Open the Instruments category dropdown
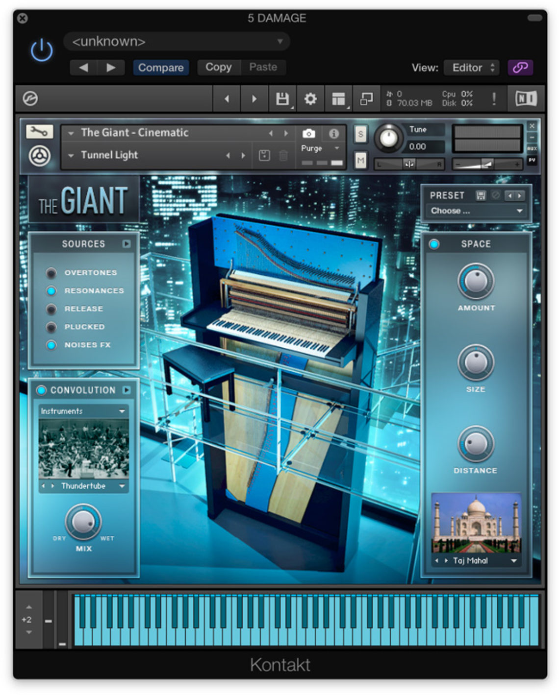559x695 pixels. click(84, 411)
